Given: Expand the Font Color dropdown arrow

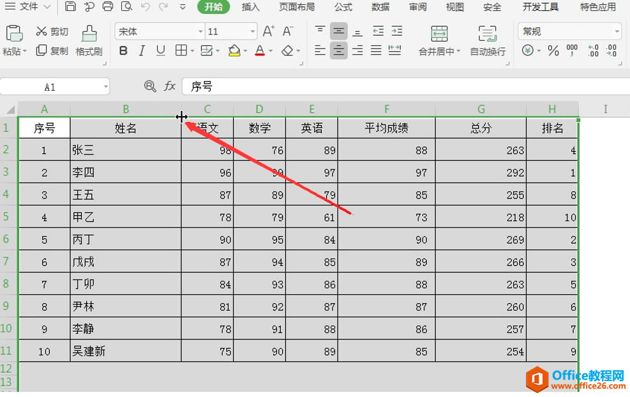Looking at the screenshot, I should click(271, 51).
